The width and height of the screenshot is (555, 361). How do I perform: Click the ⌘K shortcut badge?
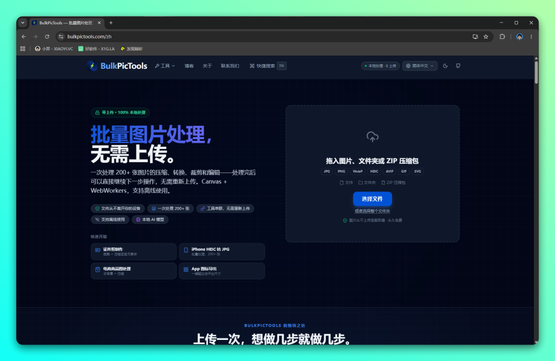282,66
